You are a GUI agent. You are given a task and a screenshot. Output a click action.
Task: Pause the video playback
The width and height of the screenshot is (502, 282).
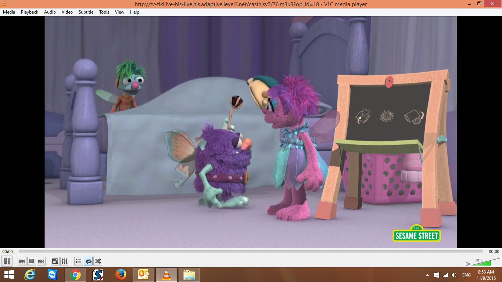[7, 261]
